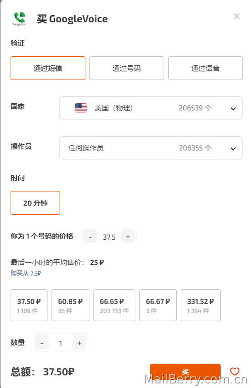This screenshot has height=388, width=251.
Task: Click the 任何操作员 operator text
Action: [86, 148]
